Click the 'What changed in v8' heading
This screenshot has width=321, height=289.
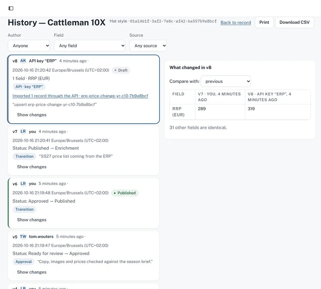point(190,68)
